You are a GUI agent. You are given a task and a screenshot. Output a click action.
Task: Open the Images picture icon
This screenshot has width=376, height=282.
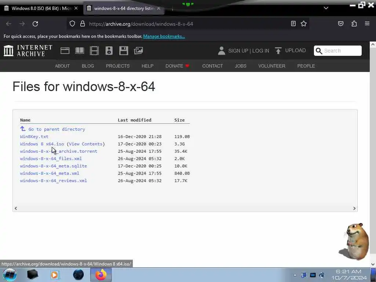[138, 51]
